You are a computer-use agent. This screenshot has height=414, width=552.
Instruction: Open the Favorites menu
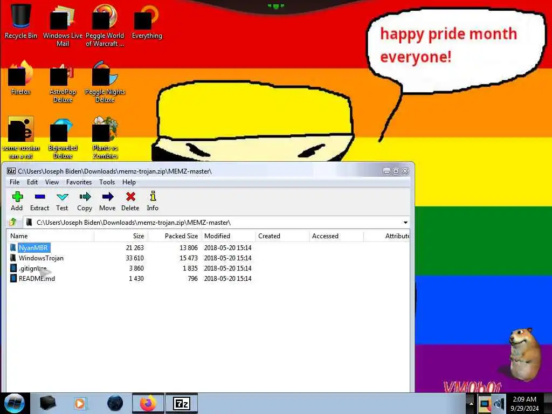79,182
